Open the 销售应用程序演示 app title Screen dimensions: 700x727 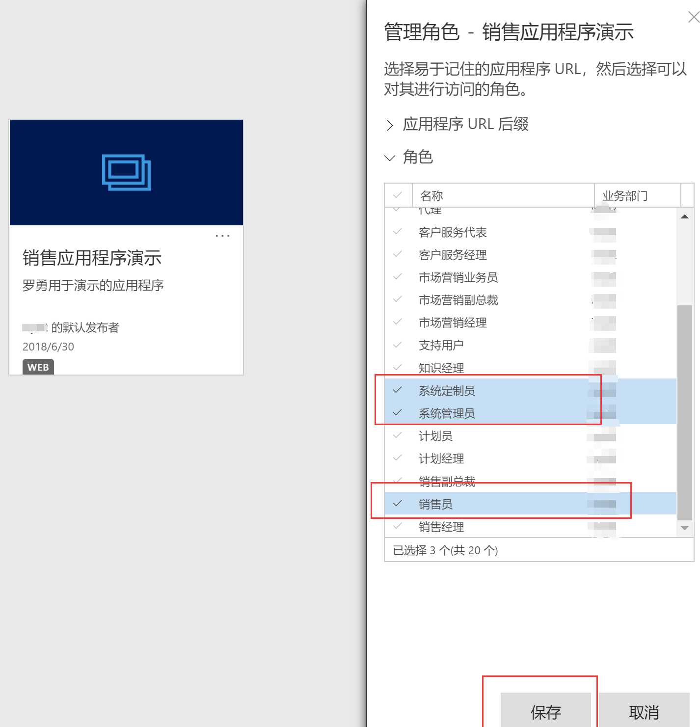[92, 258]
